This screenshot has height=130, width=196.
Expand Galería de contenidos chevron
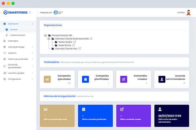point(32,59)
